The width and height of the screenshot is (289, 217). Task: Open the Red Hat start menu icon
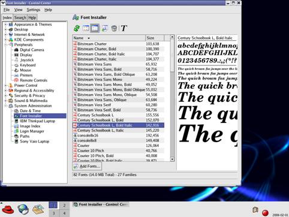click(8, 209)
